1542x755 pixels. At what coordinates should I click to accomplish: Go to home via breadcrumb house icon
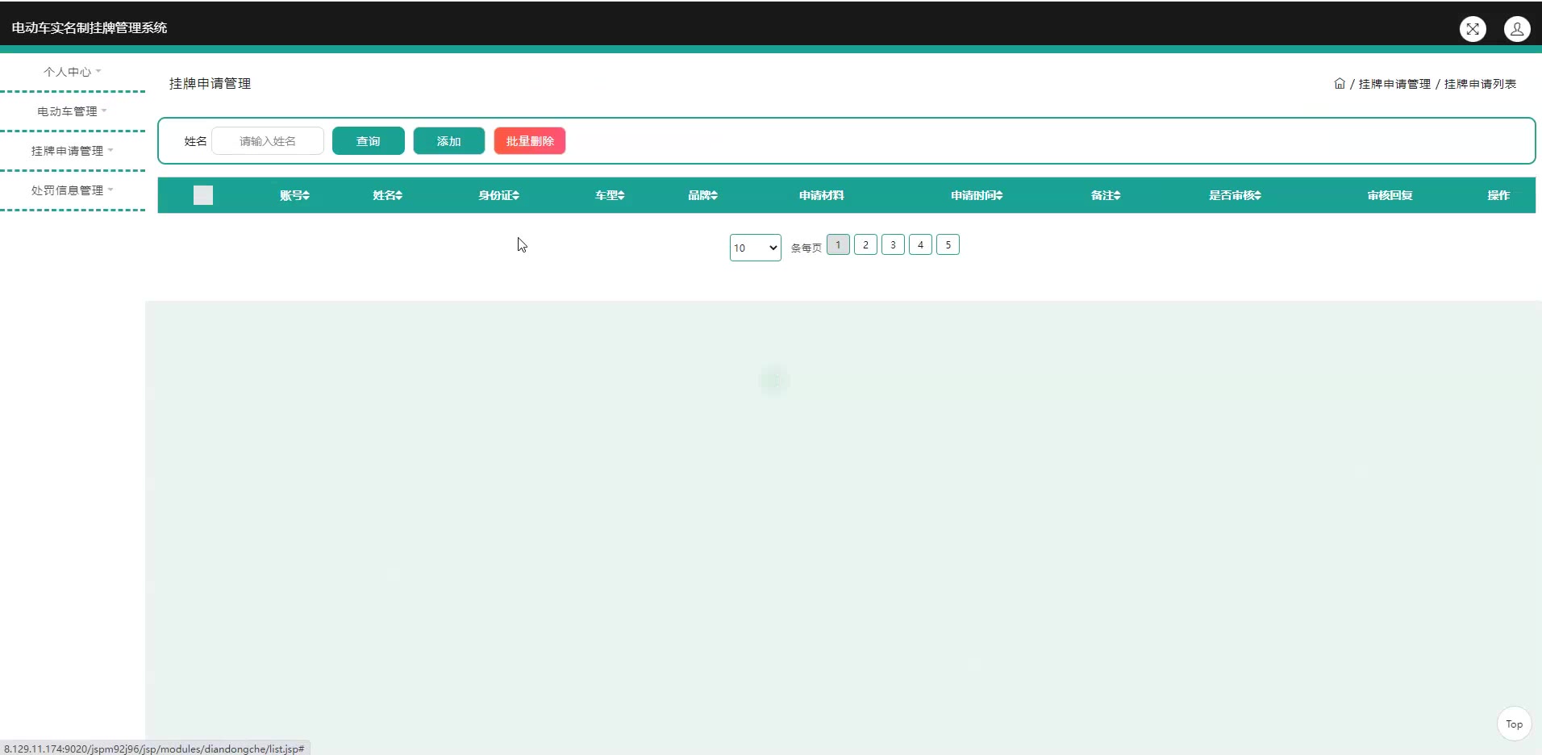tap(1340, 83)
